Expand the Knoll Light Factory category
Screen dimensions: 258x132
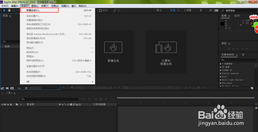[x=221, y=80]
